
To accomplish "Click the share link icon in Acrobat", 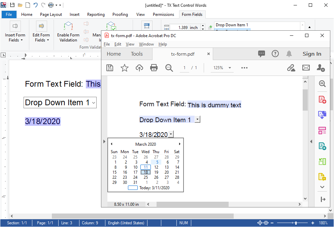I will point(291,67).
